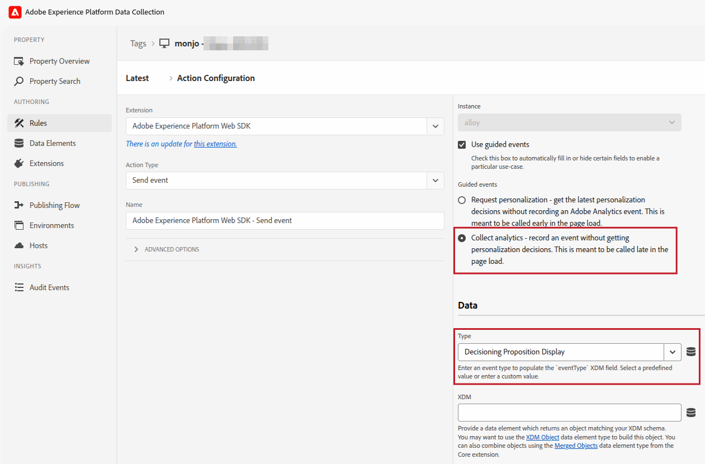The image size is (705, 464).
Task: Click into the Name input field
Action: pyautogui.click(x=285, y=221)
